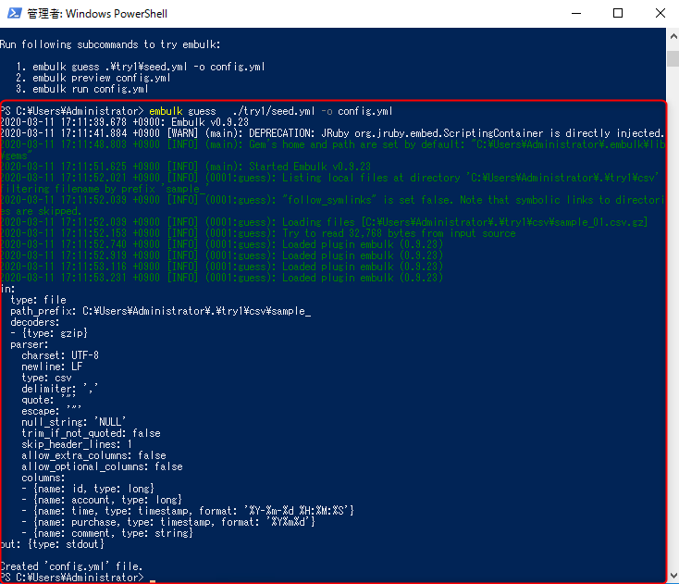
Task: Click the 'type: file' line
Action: [38, 300]
